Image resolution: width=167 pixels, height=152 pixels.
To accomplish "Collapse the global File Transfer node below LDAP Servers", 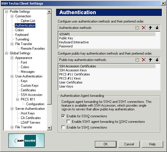I will (12, 127).
